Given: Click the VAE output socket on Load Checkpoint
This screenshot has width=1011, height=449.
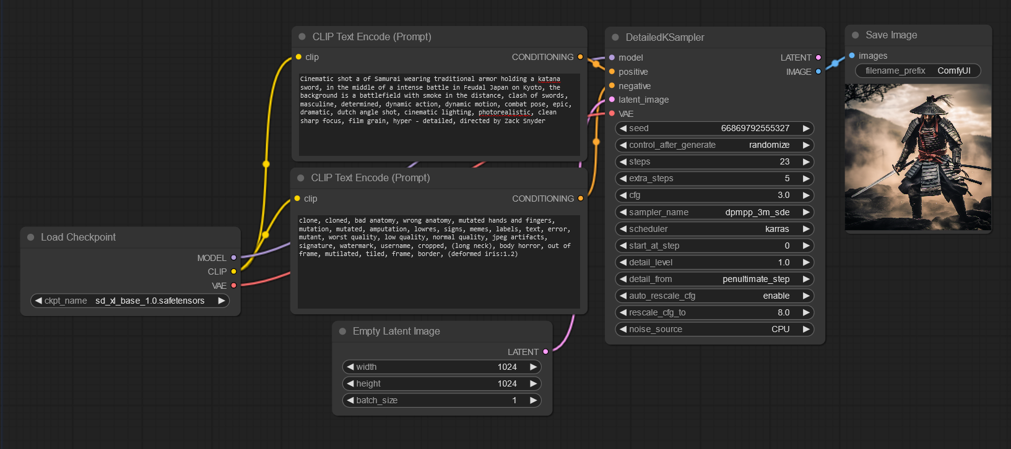Looking at the screenshot, I should [x=233, y=286].
